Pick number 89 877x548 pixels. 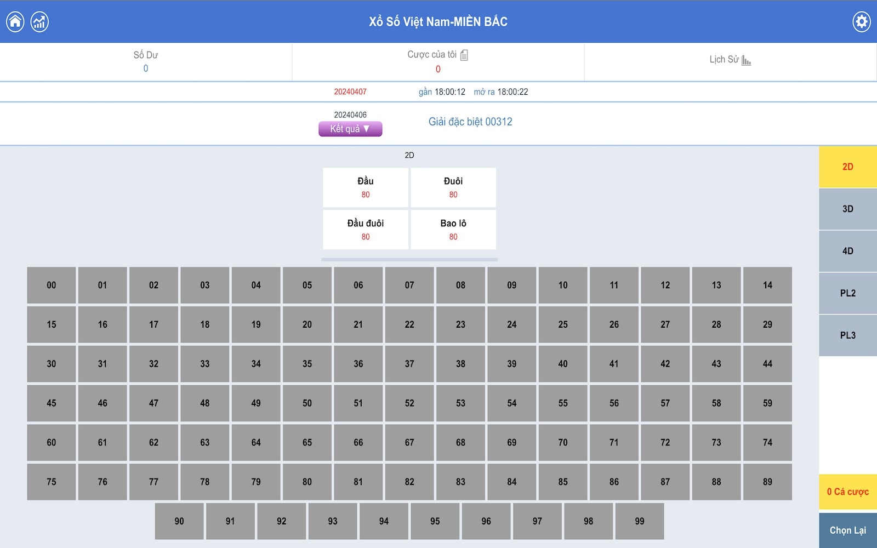click(767, 482)
